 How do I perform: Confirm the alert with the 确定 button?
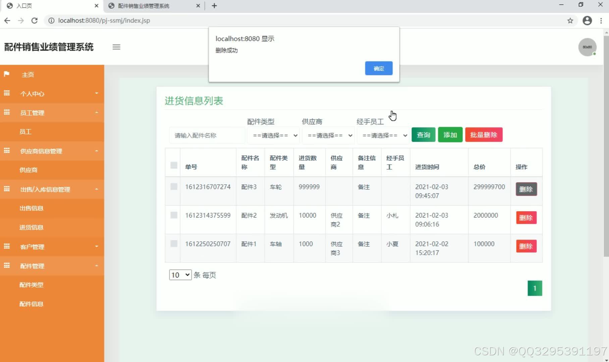pos(379,68)
